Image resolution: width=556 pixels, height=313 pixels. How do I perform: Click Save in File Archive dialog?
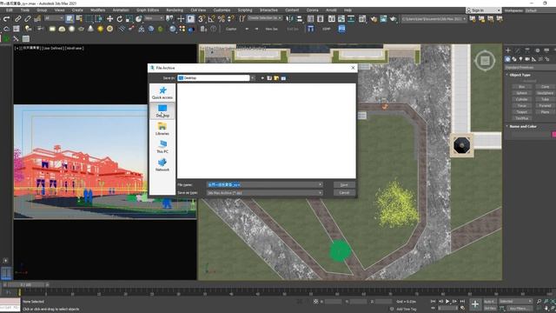pyautogui.click(x=344, y=185)
